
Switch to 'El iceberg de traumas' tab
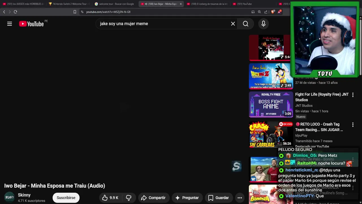[207, 4]
